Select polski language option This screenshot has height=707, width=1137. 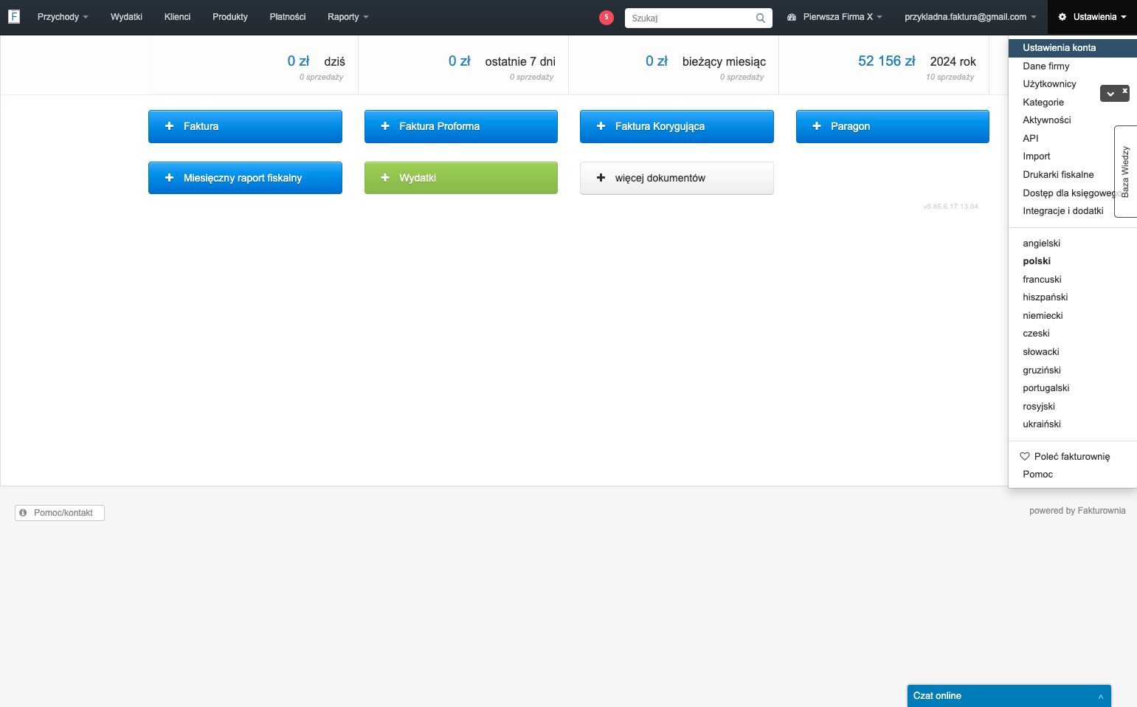point(1072,261)
